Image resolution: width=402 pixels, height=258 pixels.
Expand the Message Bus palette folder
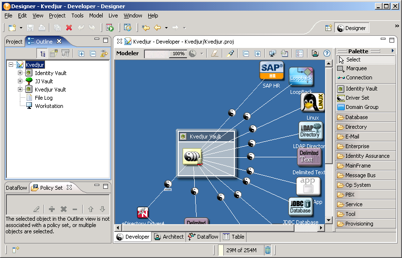coord(365,175)
